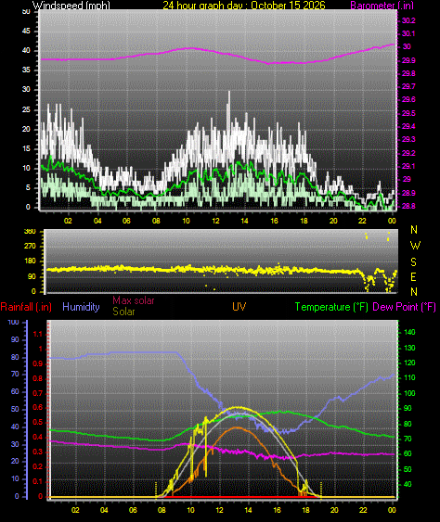Click the 22 hour tick on bottom graph
Image resolution: width=440 pixels, height=522 pixels.
[x=363, y=510]
